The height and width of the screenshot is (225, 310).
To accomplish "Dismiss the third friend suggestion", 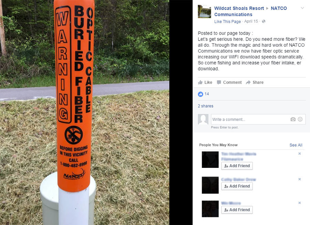I will coord(300,203).
